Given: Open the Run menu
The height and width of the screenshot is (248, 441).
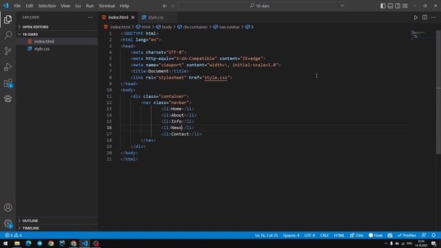Looking at the screenshot, I should [90, 6].
